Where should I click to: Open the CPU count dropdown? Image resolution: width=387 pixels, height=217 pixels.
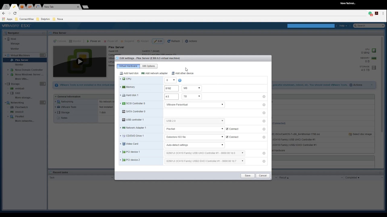(170, 80)
